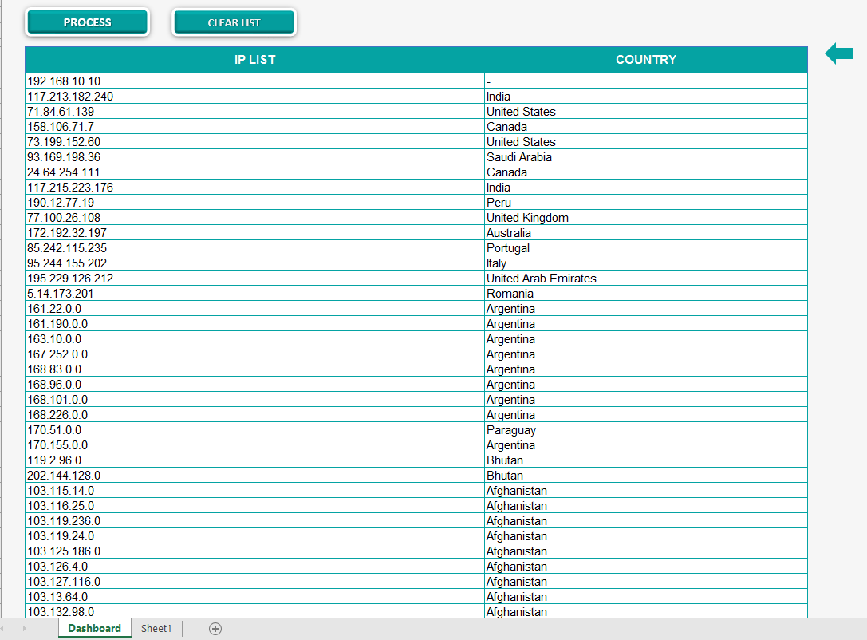Select cell with IP 103.125.186.0
The width and height of the screenshot is (867, 640).
tap(255, 551)
